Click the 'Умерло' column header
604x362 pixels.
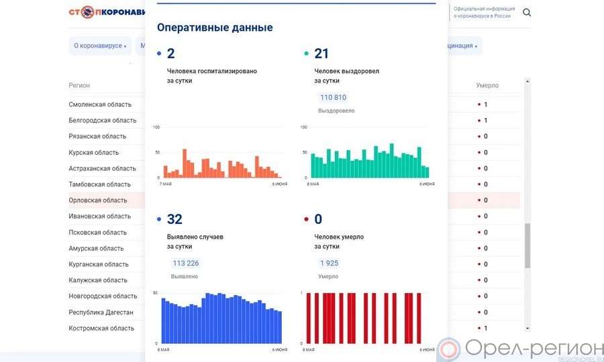coord(487,86)
